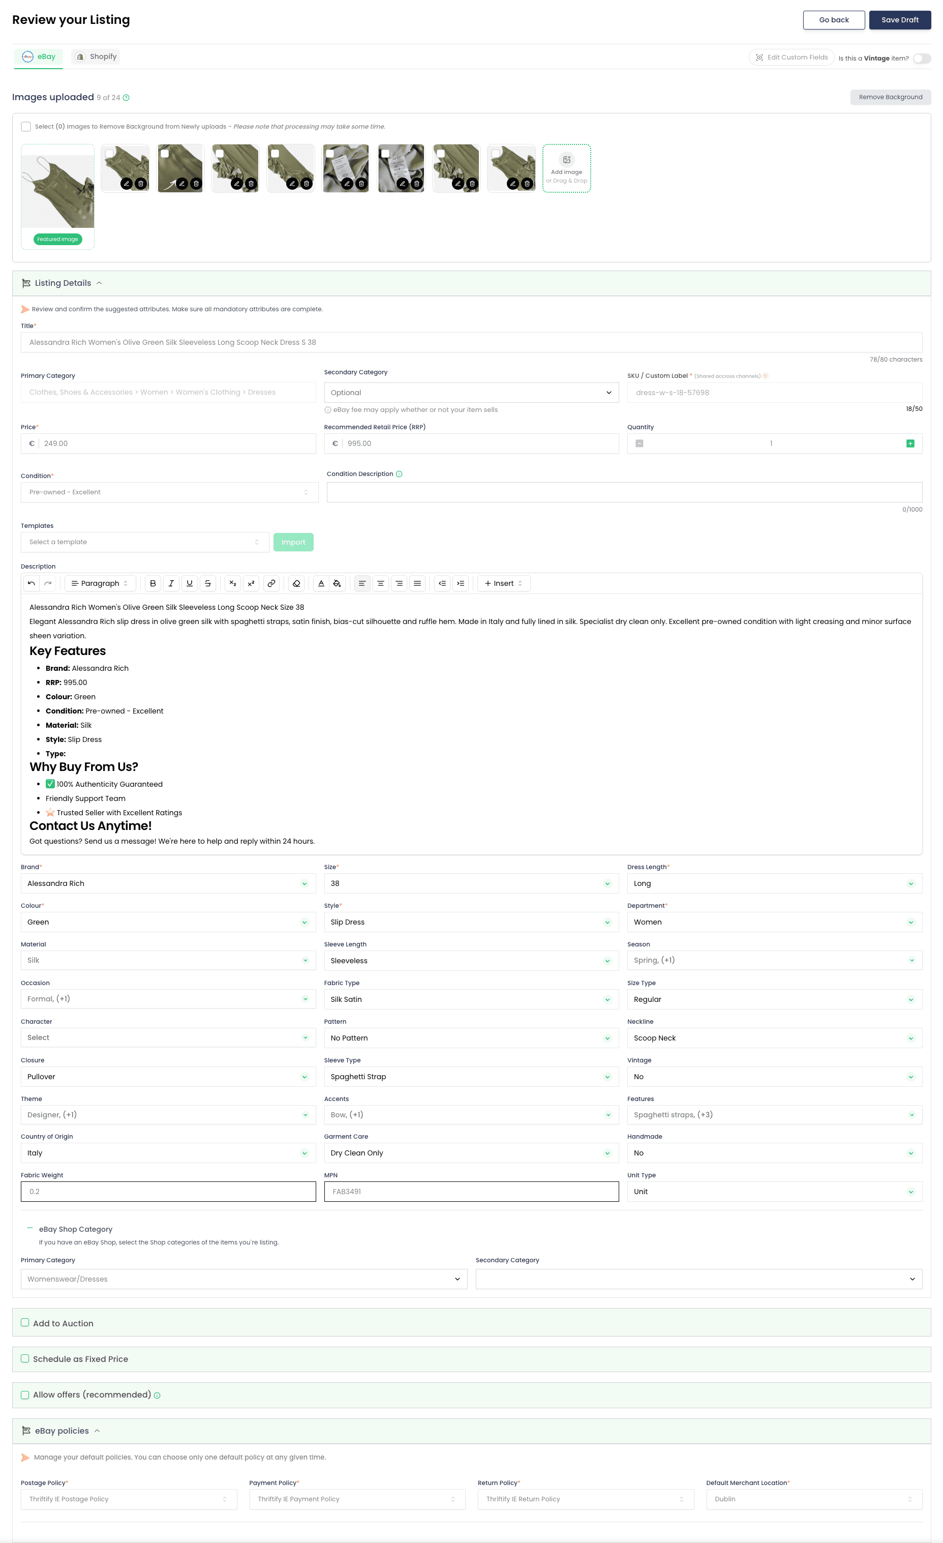Increase quantity with the green plus button
The width and height of the screenshot is (943, 1543).
[910, 443]
